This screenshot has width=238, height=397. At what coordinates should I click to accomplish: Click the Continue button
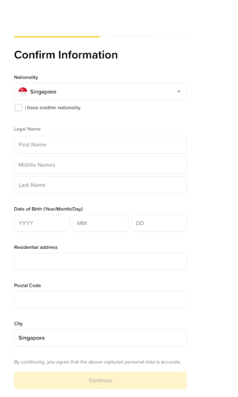pyautogui.click(x=100, y=380)
